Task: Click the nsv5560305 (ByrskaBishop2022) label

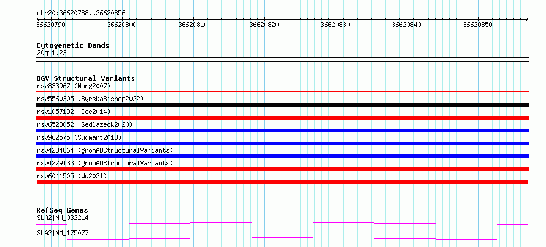Action: pyautogui.click(x=90, y=99)
